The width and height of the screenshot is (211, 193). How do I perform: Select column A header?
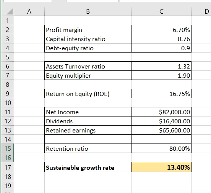tap(29, 11)
